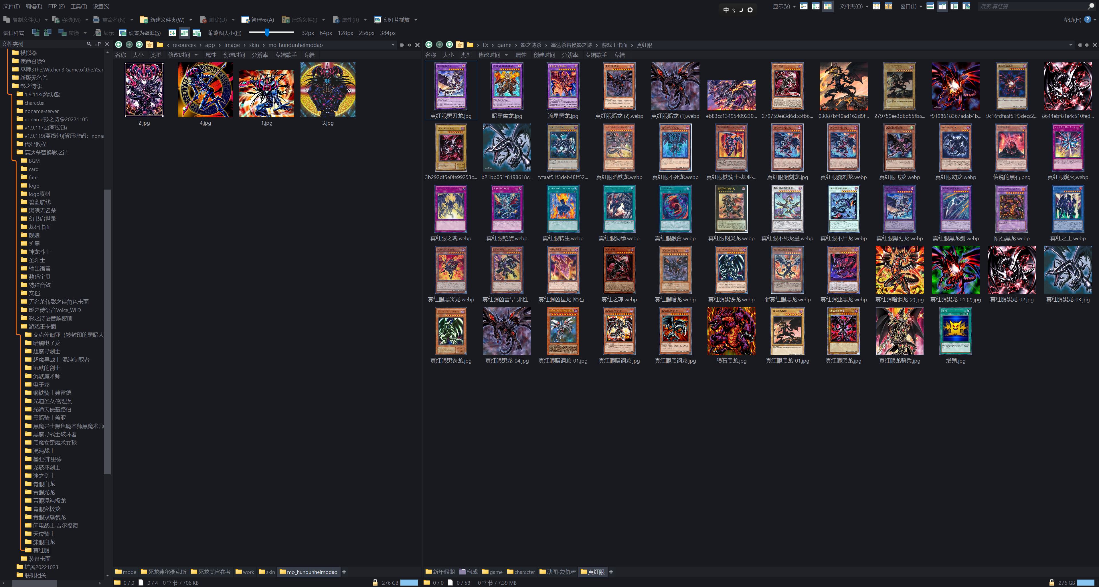
Task: Open the 幻灯片播放 dropdown arrow
Action: (416, 20)
